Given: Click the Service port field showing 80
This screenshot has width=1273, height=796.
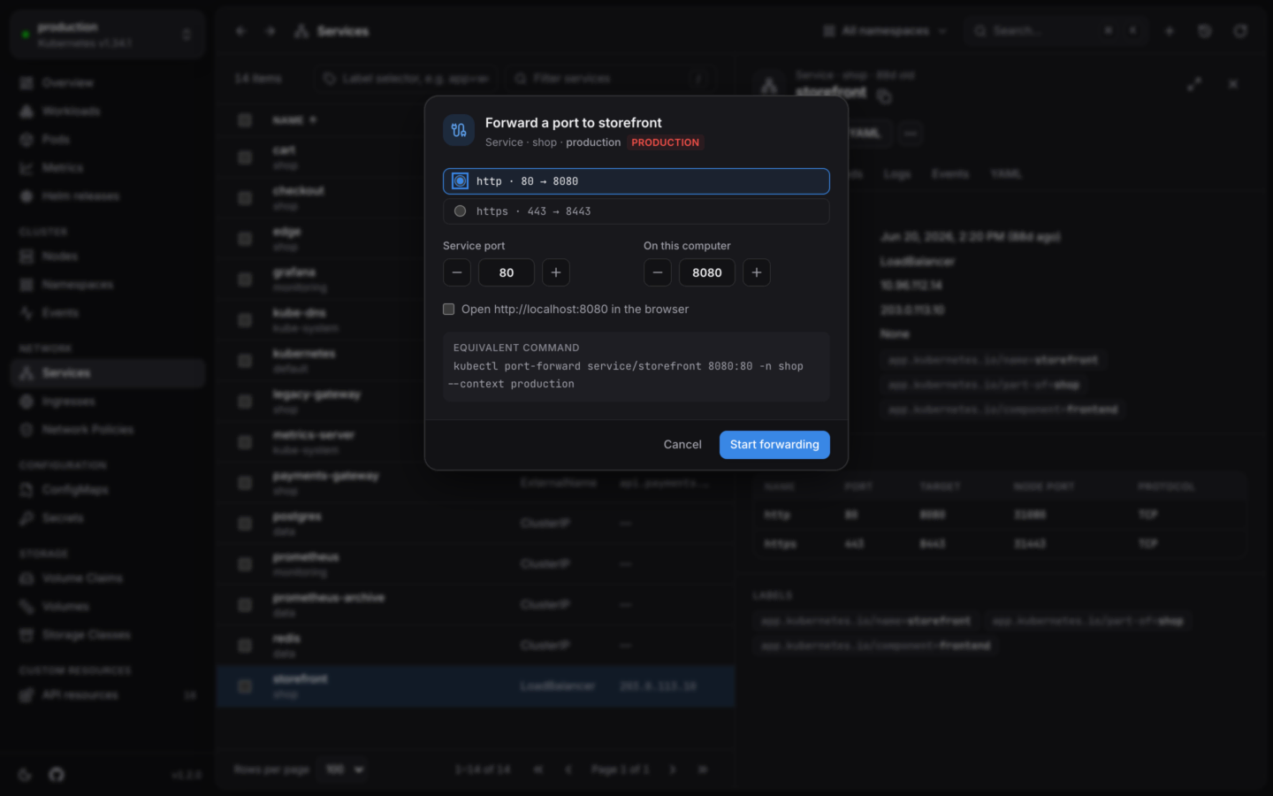Looking at the screenshot, I should tap(507, 272).
